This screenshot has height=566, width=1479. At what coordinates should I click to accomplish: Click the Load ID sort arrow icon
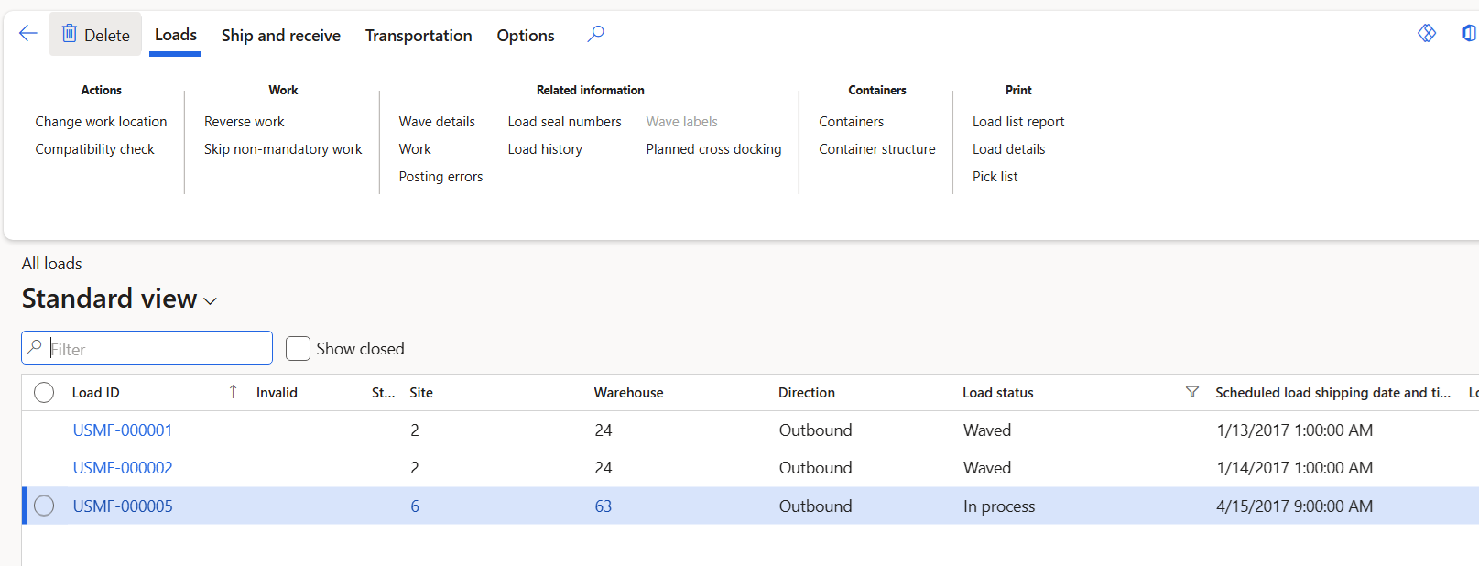tap(233, 392)
